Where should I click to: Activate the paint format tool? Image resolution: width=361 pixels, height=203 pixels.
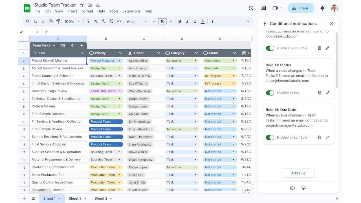58,21
